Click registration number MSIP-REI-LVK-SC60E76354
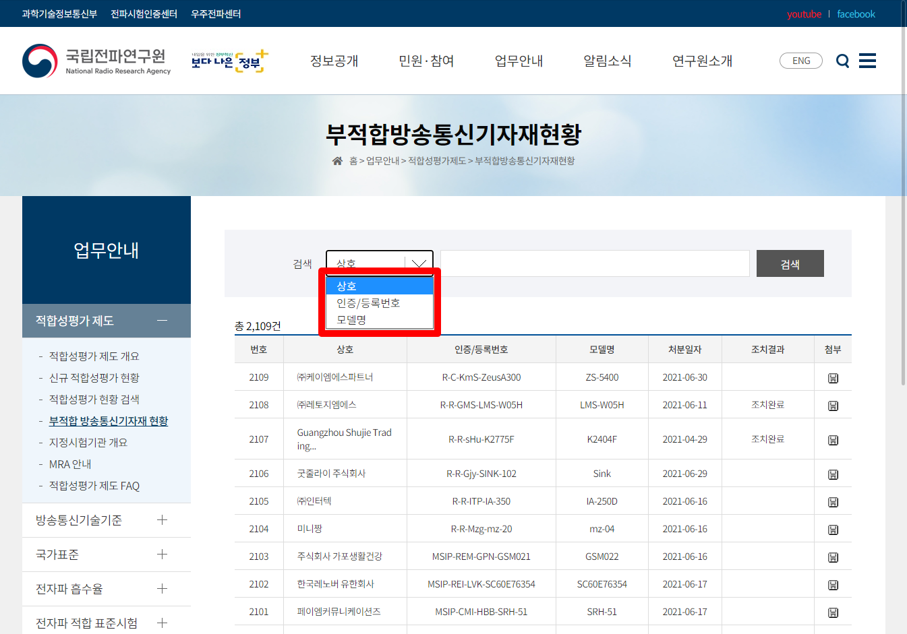This screenshot has height=634, width=907. tap(481, 584)
